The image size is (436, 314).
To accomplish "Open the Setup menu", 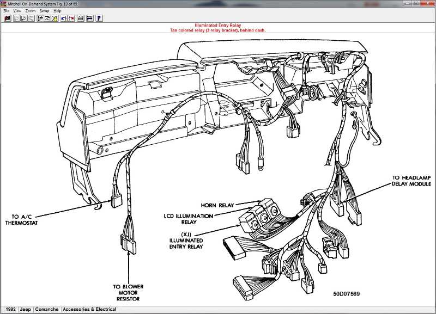I will coord(44,11).
